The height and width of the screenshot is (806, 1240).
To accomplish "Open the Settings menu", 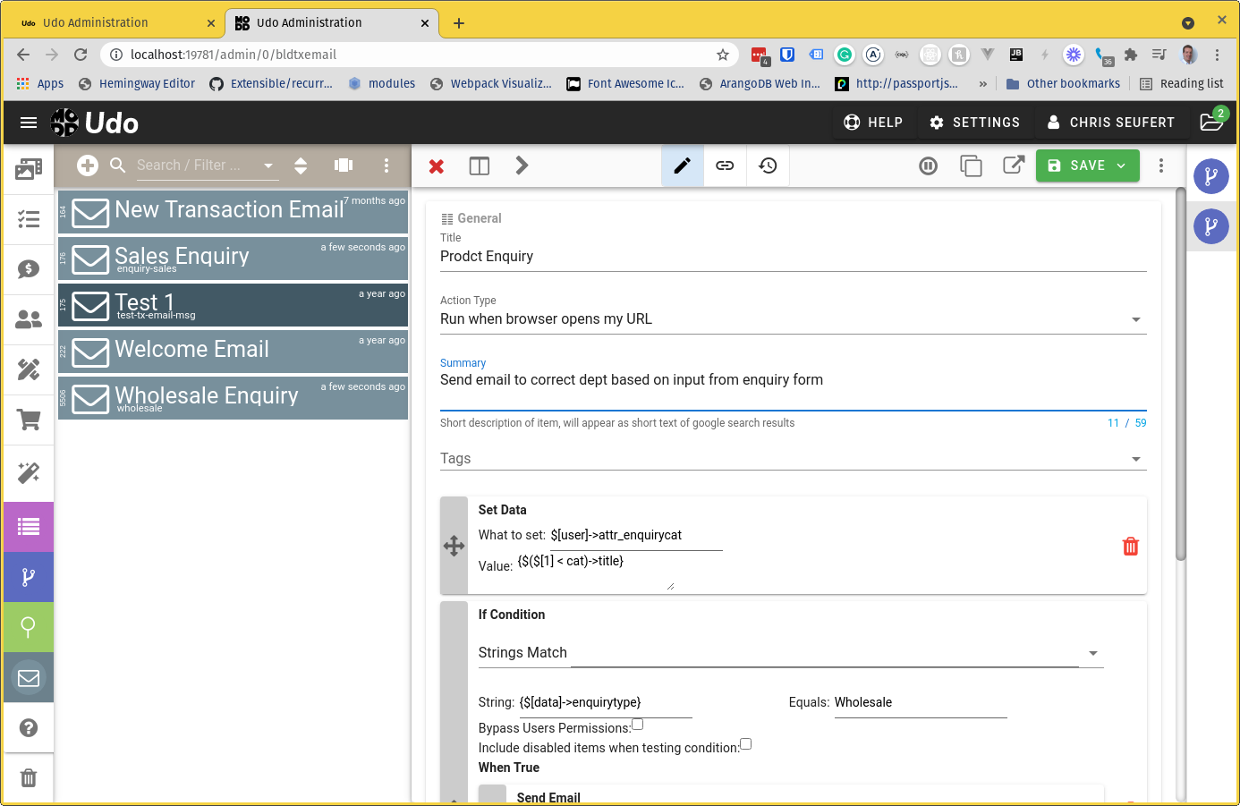I will point(975,123).
